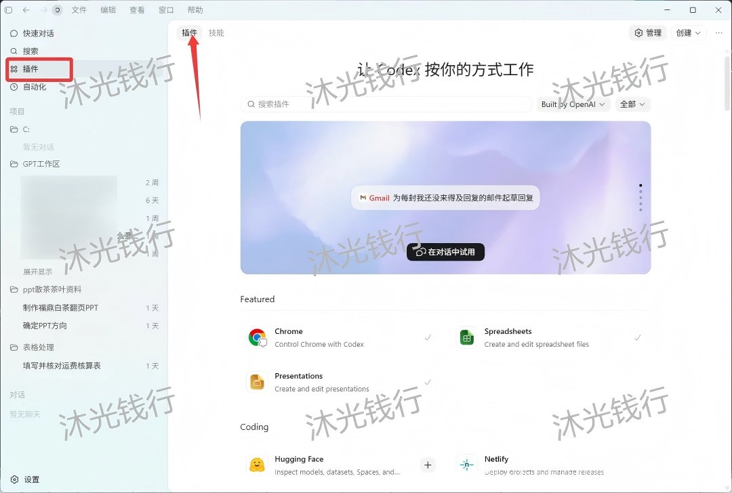Click the 暂无对话 placeholder under C:

click(38, 147)
